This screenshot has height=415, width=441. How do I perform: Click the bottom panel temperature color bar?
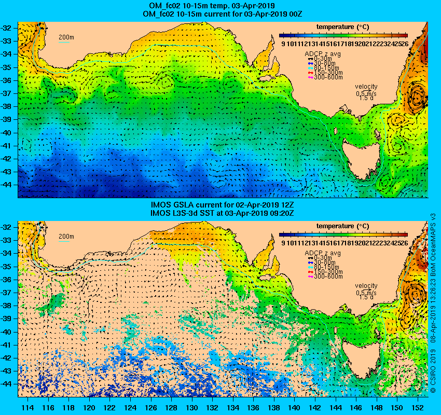(343, 234)
